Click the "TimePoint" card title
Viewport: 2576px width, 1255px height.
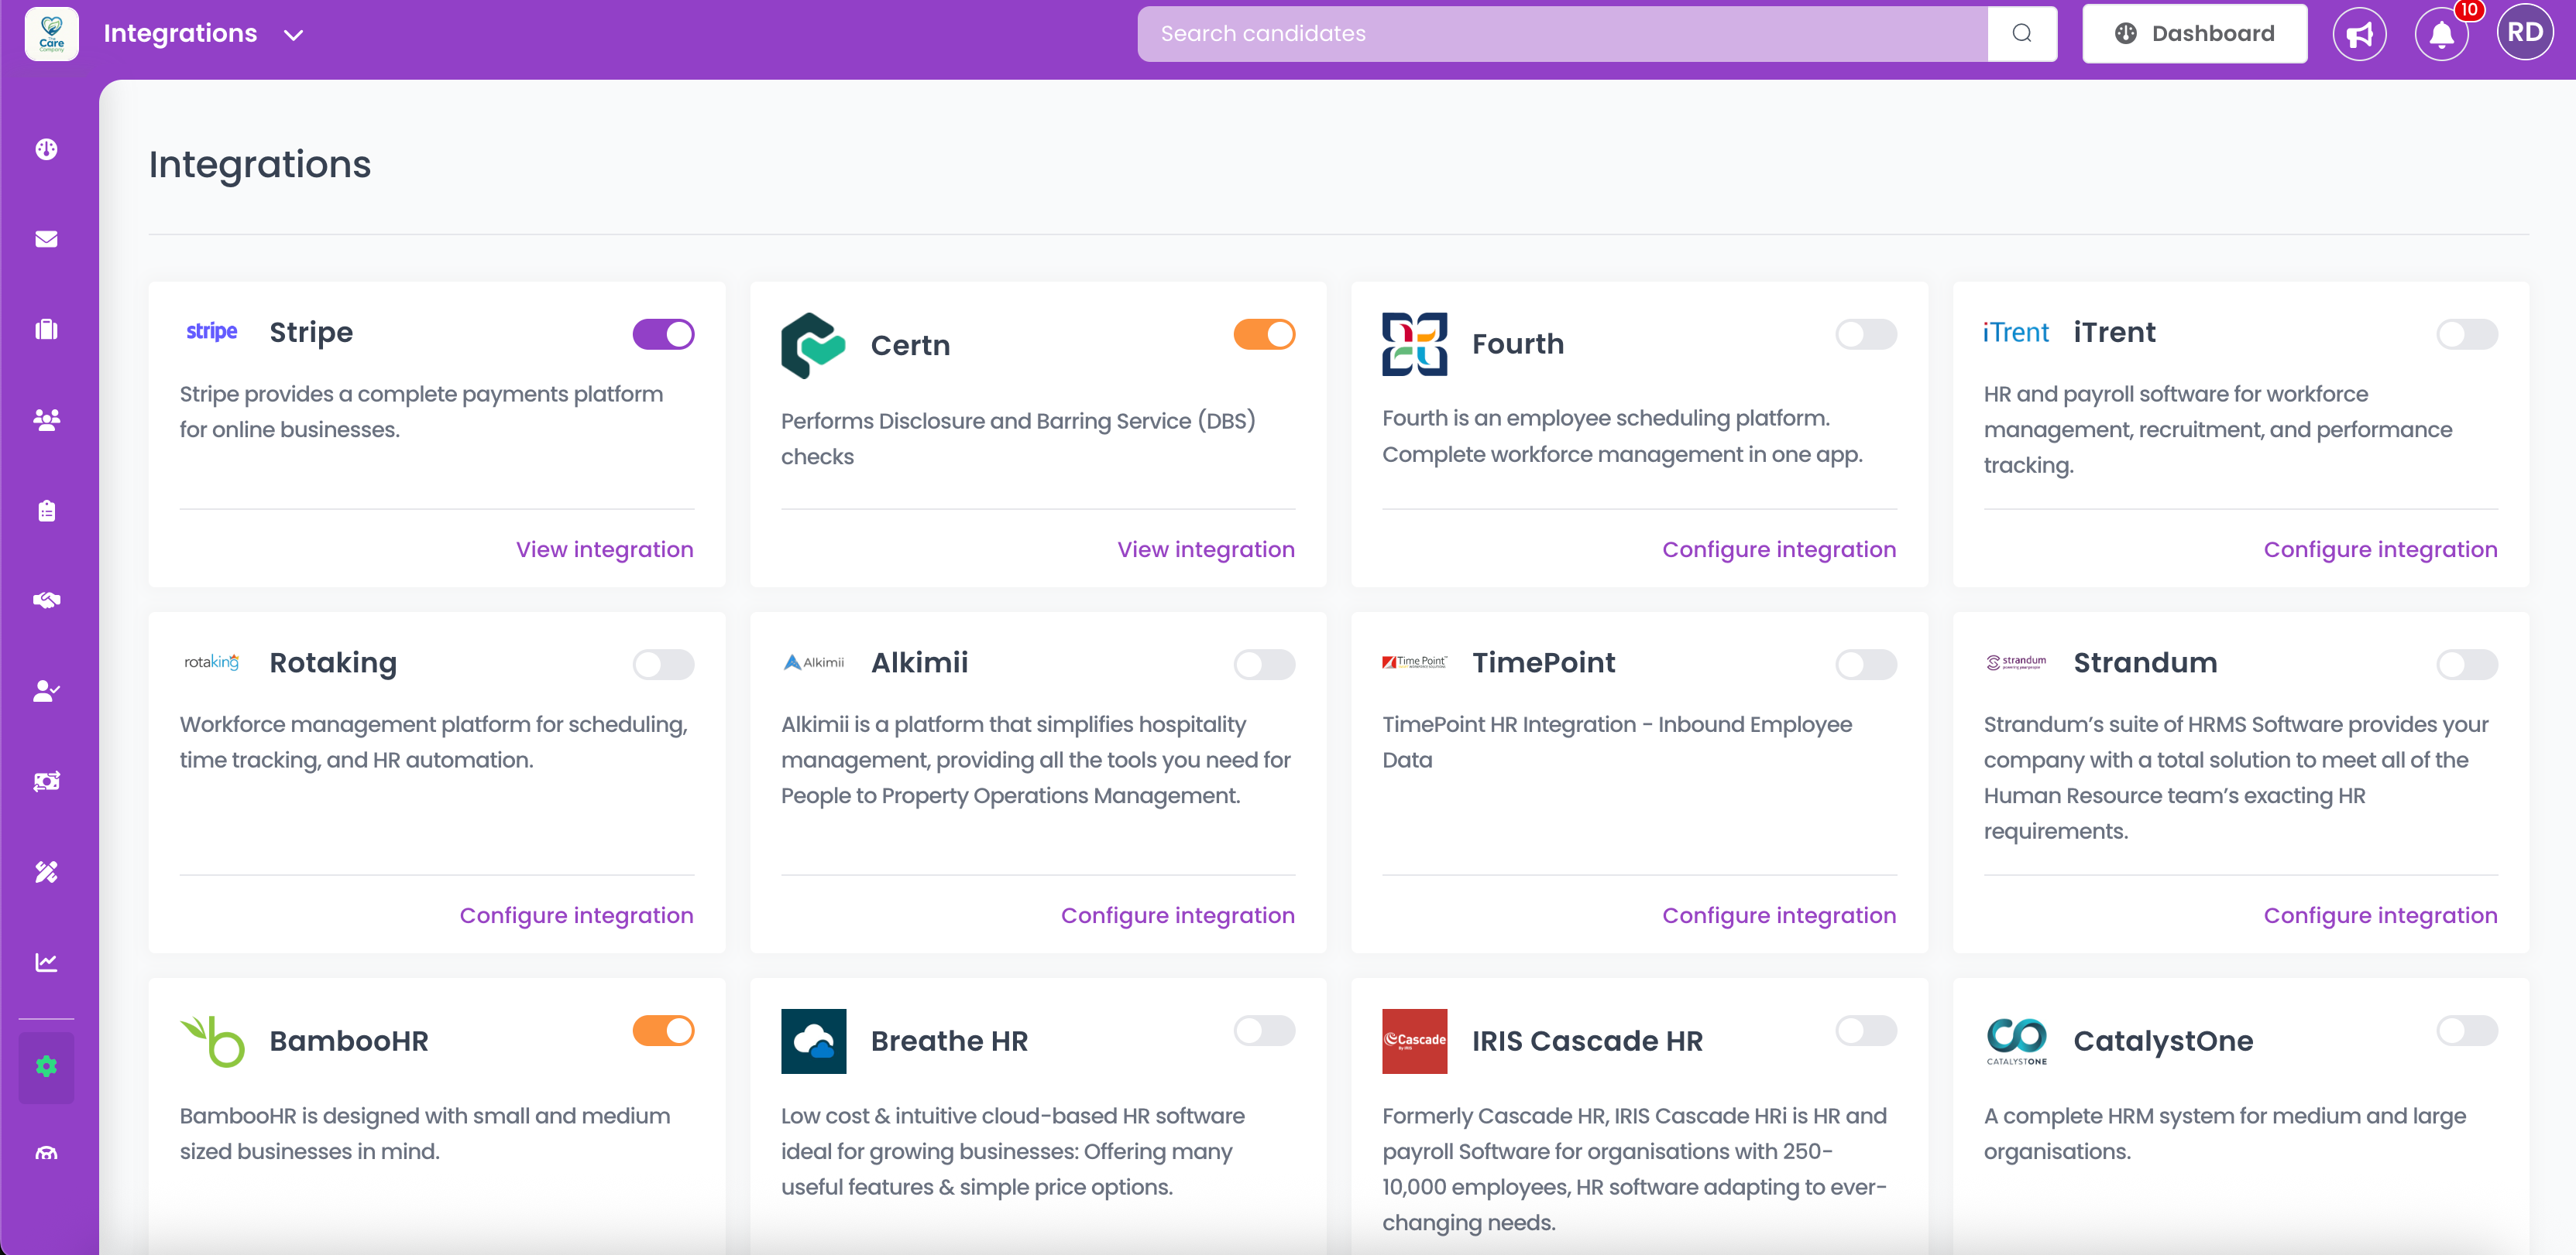pos(1543,662)
